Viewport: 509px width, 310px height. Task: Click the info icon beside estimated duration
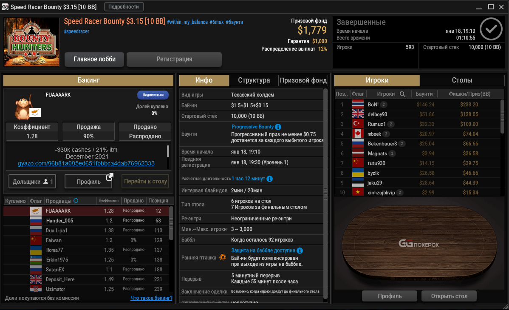[269, 179]
